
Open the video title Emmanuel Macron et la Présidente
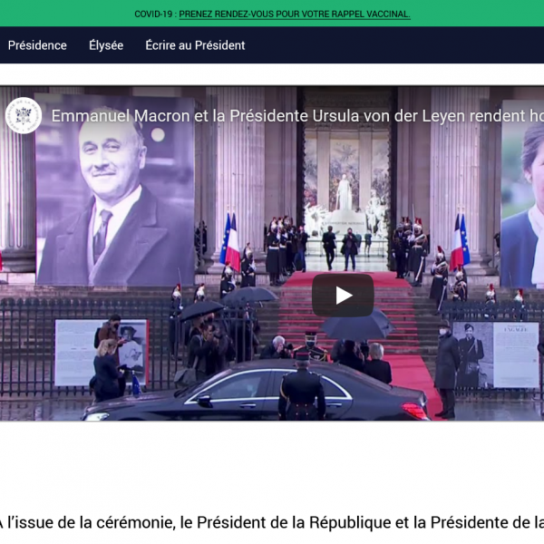pos(297,116)
